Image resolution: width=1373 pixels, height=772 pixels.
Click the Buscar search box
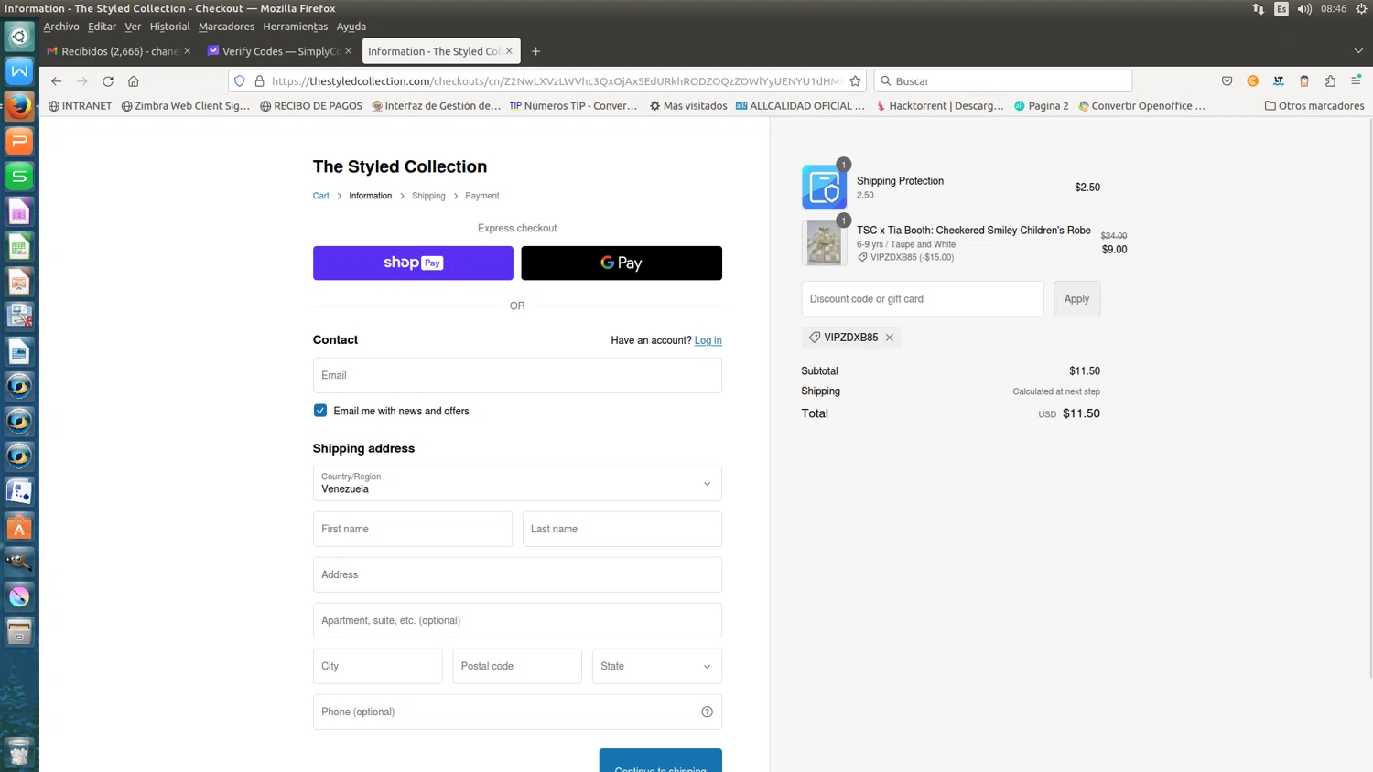pyautogui.click(x=1003, y=81)
